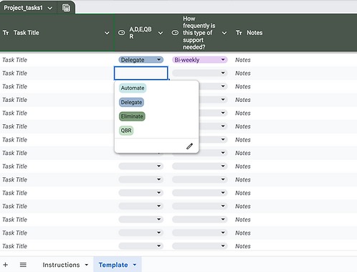Expand the Task Title column header menu
This screenshot has width=357, height=272.
pyautogui.click(x=107, y=33)
